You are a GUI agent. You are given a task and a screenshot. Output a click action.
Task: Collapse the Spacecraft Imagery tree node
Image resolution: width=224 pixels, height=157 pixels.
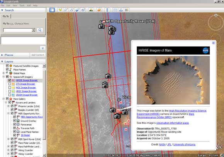(3, 77)
